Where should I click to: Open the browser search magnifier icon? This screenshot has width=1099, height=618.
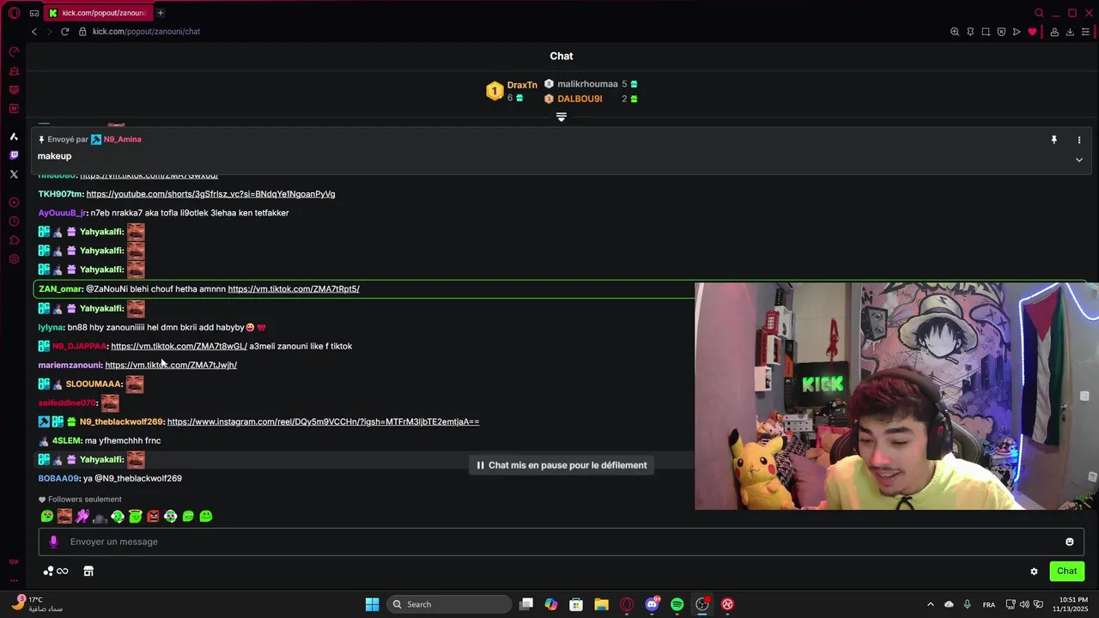coord(1039,13)
